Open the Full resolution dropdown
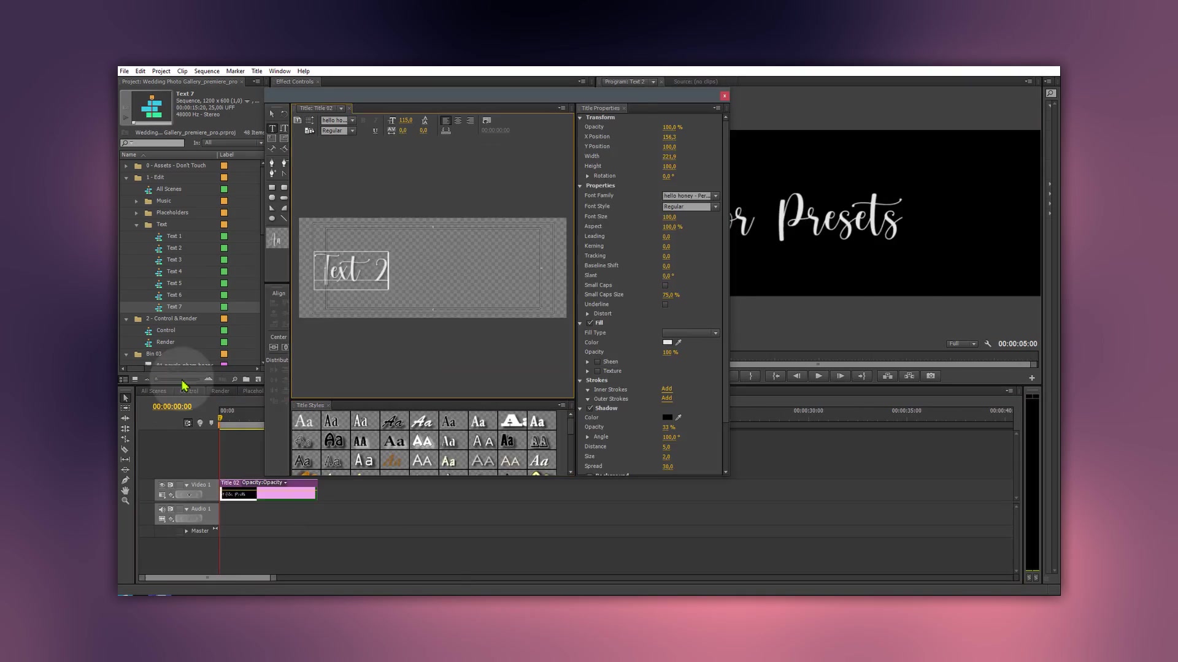 pyautogui.click(x=962, y=344)
